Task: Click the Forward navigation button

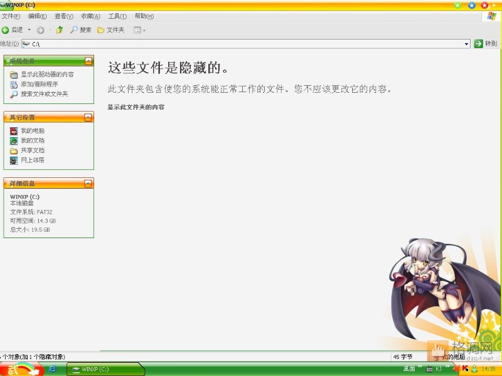Action: tap(40, 30)
